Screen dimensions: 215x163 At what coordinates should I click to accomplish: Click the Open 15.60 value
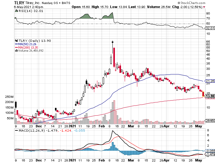(81, 7)
